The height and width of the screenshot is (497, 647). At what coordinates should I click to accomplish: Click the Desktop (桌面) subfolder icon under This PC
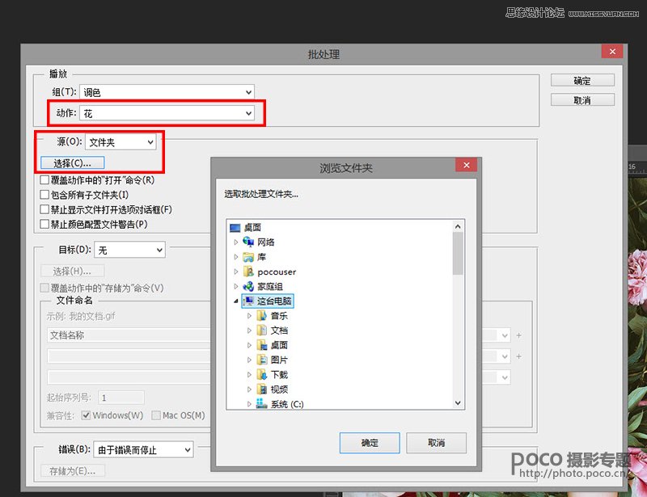261,345
